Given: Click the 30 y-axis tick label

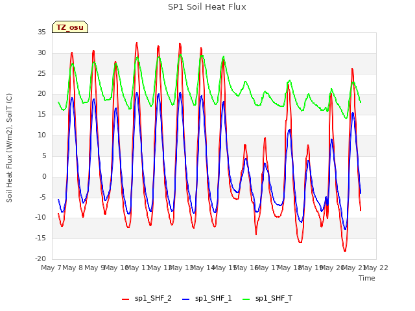Looking at the screenshot, I should click(41, 53).
